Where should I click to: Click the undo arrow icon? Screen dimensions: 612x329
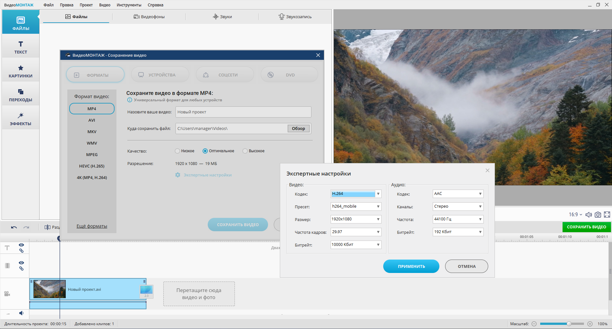pos(14,227)
